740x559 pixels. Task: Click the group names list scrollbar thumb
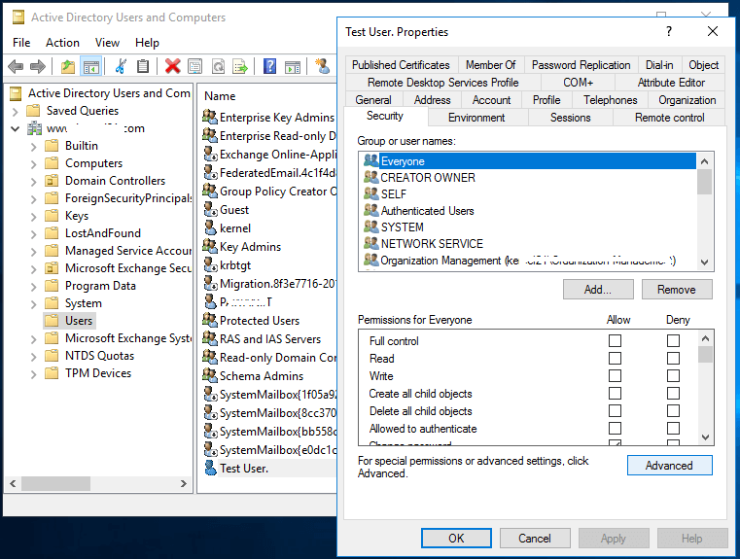pos(705,182)
